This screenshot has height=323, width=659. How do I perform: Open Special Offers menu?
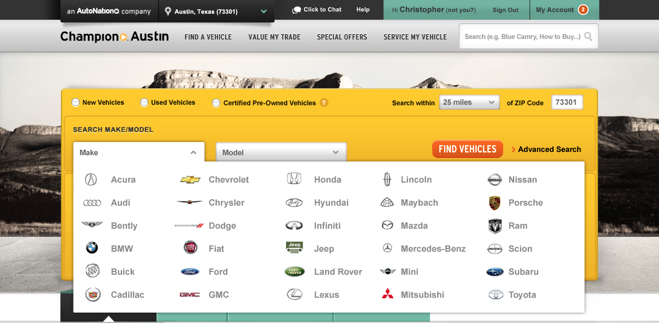(342, 37)
